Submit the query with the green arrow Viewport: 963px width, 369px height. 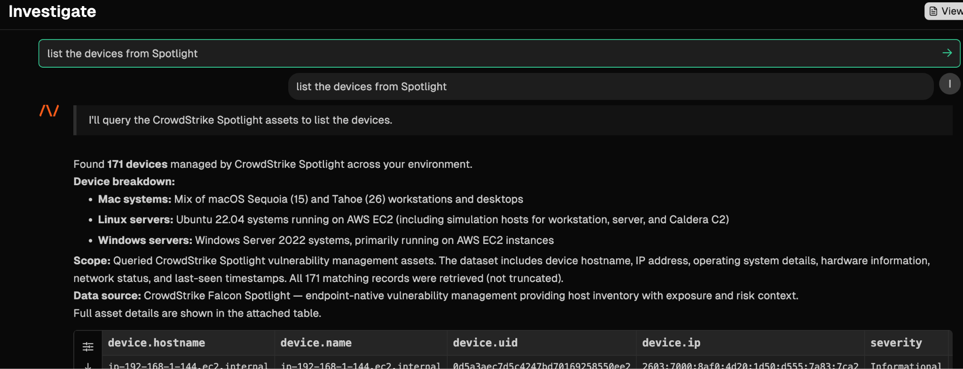point(947,53)
